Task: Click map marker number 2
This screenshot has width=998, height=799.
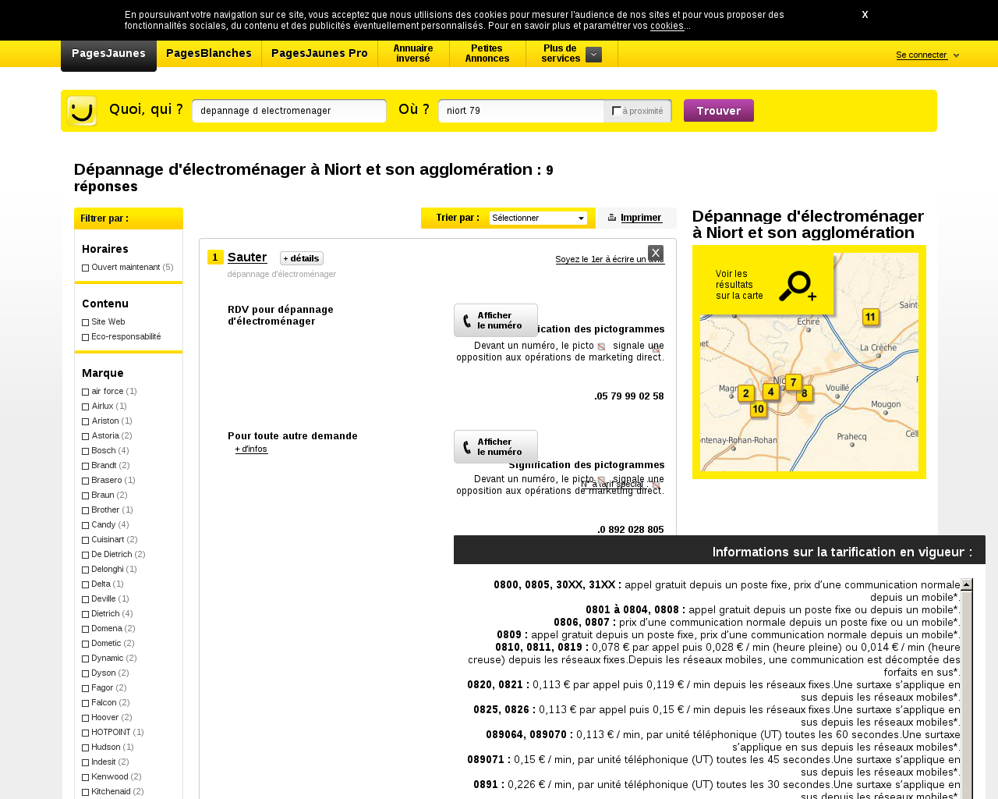Action: [x=746, y=393]
